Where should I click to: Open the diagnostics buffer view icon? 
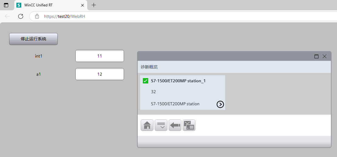[189, 125]
